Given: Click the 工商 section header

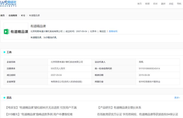Looking at the screenshot, I should [9, 52].
